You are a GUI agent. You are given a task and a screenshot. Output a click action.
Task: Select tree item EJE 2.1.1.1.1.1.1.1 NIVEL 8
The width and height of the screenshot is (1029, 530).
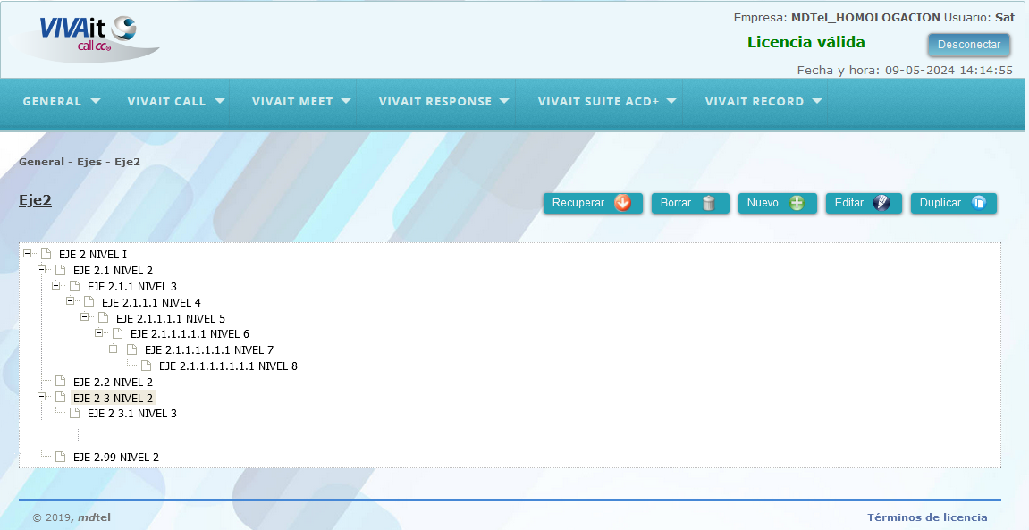pyautogui.click(x=228, y=366)
